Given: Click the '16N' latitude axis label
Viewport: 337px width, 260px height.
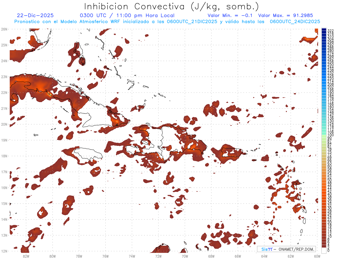Looking at the screenshot, I should [x=4, y=188].
